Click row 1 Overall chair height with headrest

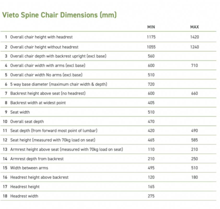pos(108,37)
